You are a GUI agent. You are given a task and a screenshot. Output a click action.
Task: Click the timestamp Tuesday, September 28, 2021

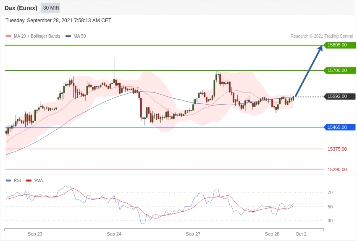click(x=58, y=21)
